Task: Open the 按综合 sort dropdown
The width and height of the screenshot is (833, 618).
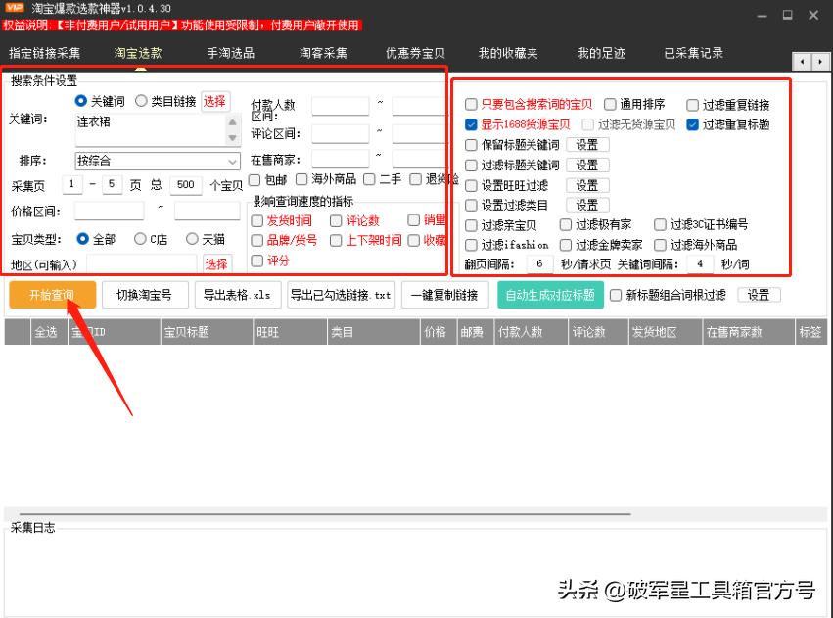Action: [x=157, y=161]
